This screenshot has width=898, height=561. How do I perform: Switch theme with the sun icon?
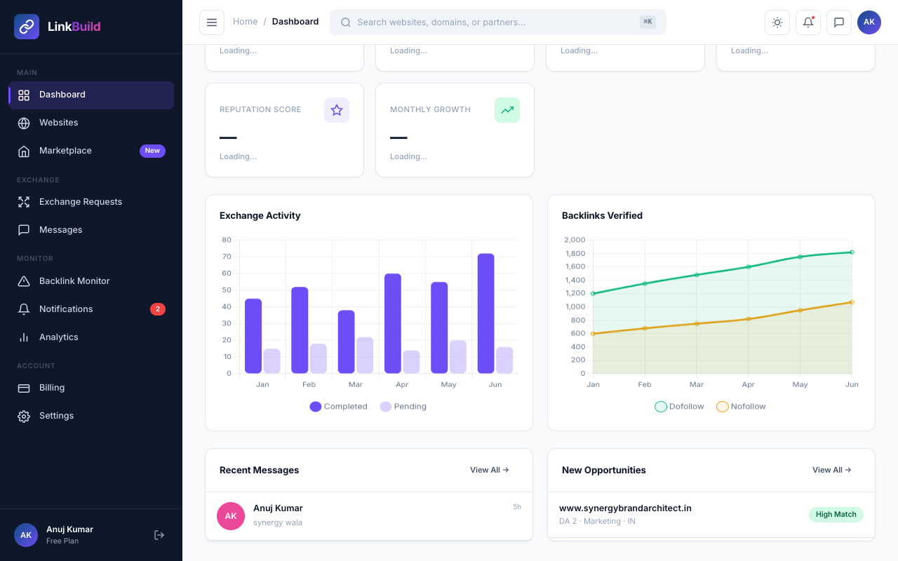(777, 22)
